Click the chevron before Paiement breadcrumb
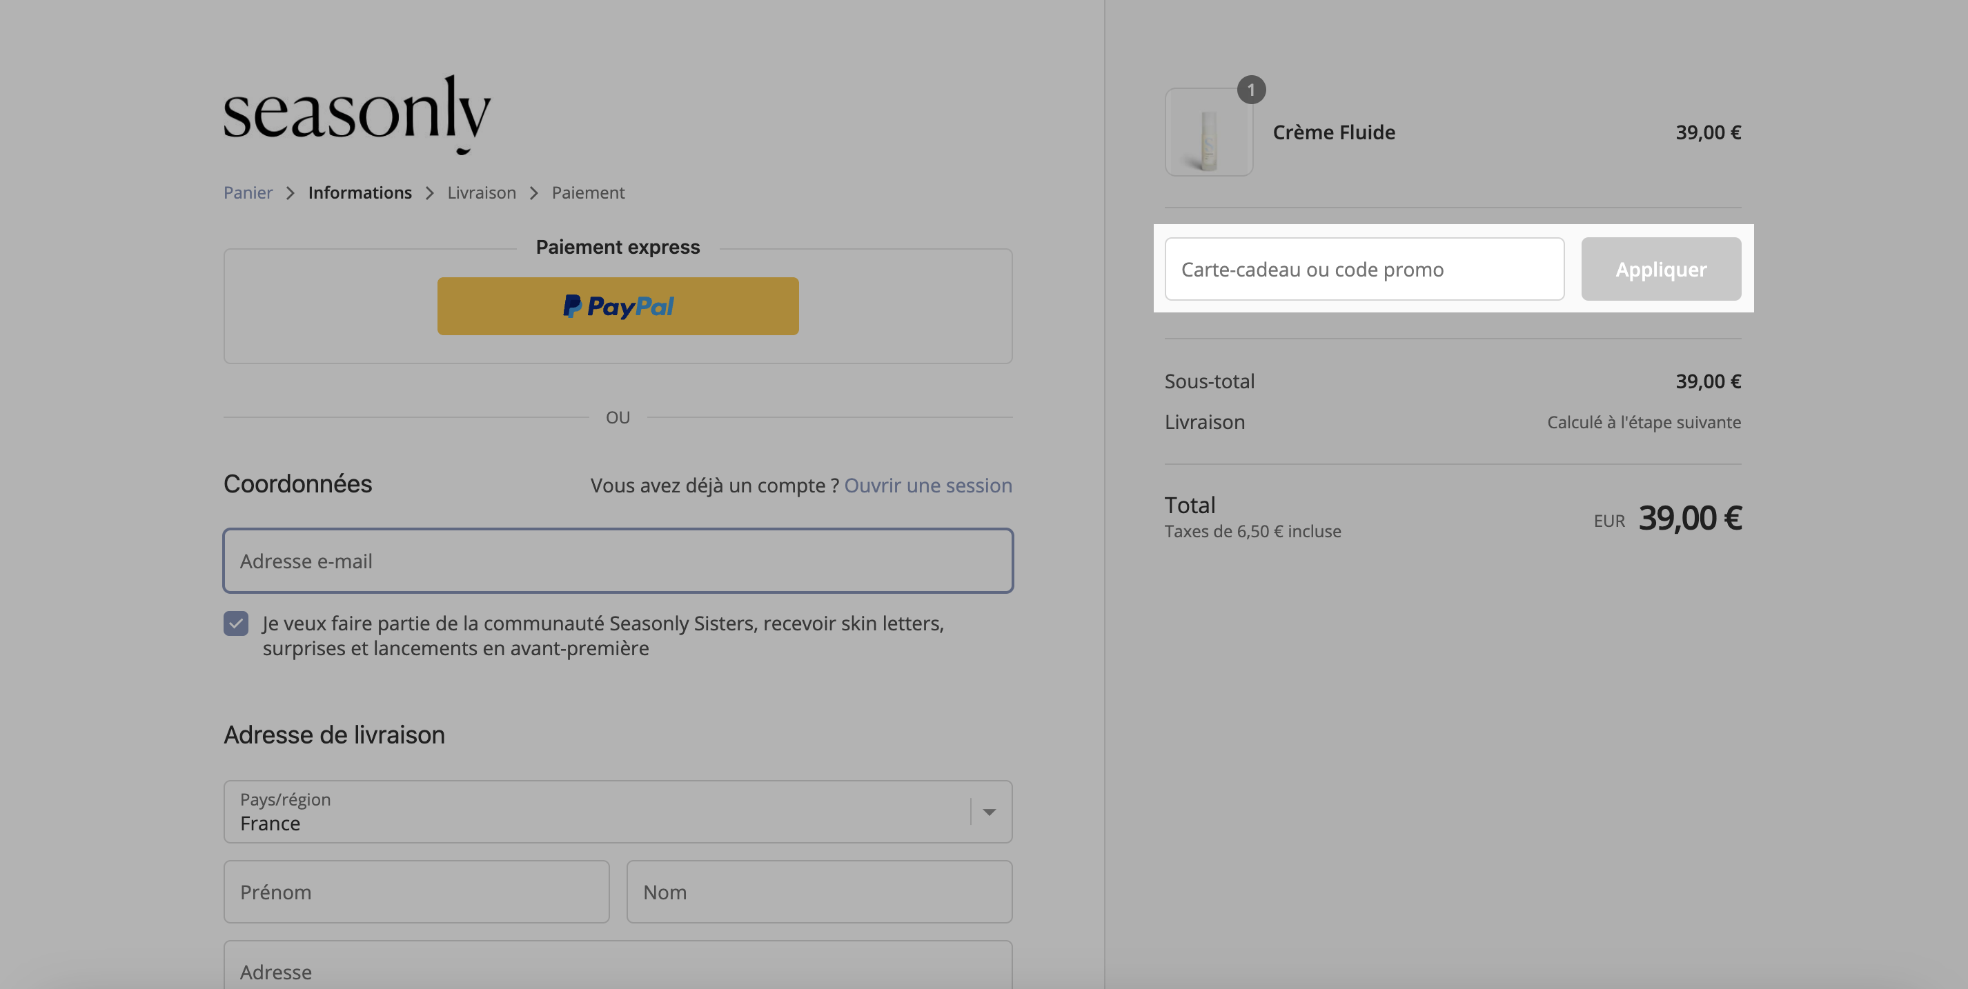 pyautogui.click(x=534, y=193)
